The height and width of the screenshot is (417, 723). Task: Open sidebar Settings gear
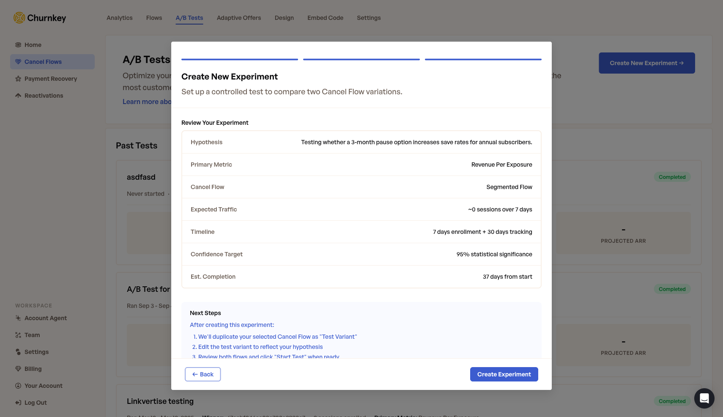coord(18,351)
